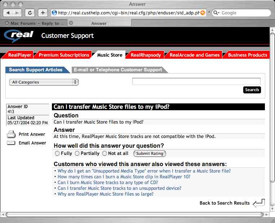Click the vertical scrollbar thumb
The width and height of the screenshot is (275, 223).
[x=272, y=107]
